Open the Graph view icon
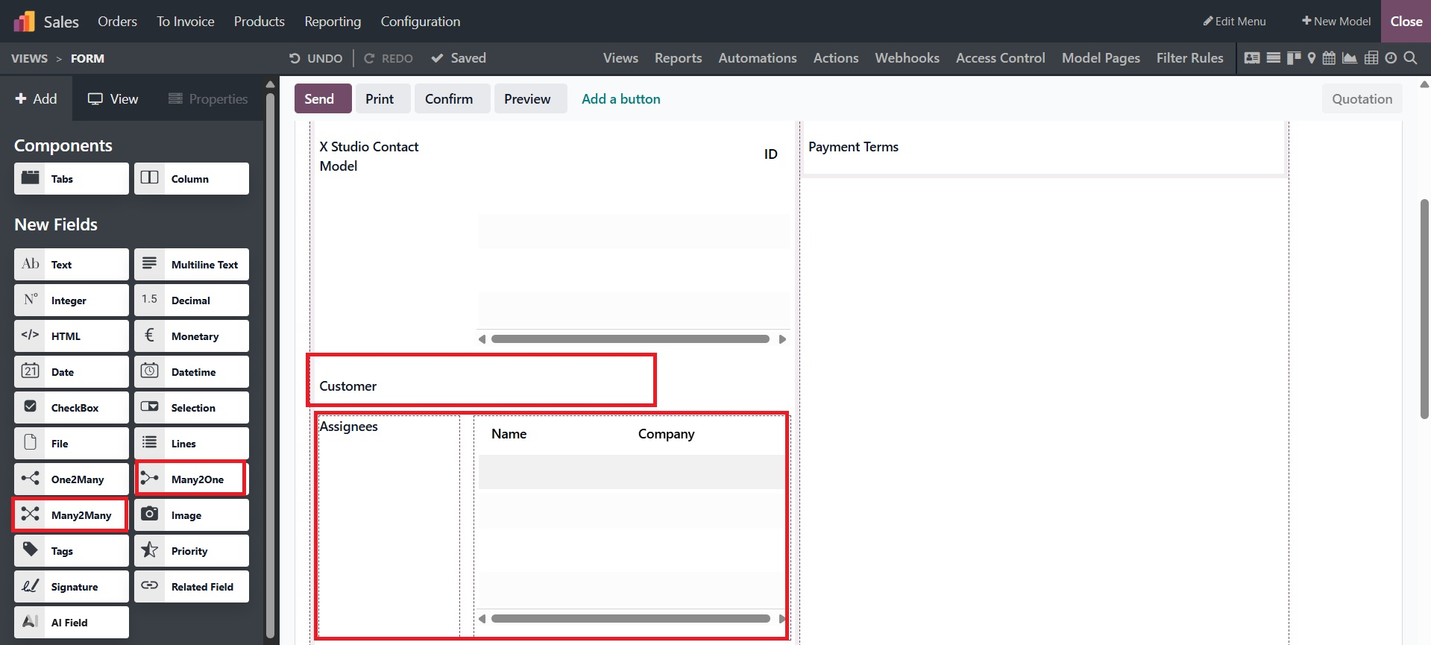Image resolution: width=1431 pixels, height=645 pixels. [x=1350, y=58]
